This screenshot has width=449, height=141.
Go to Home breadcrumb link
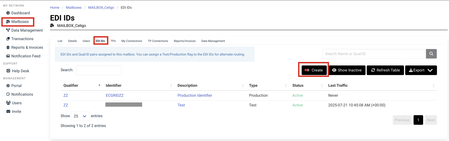click(55, 7)
